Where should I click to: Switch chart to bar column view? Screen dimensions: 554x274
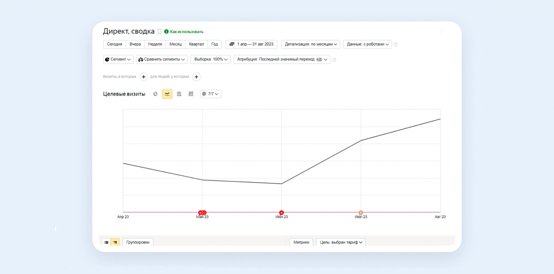[x=191, y=94]
